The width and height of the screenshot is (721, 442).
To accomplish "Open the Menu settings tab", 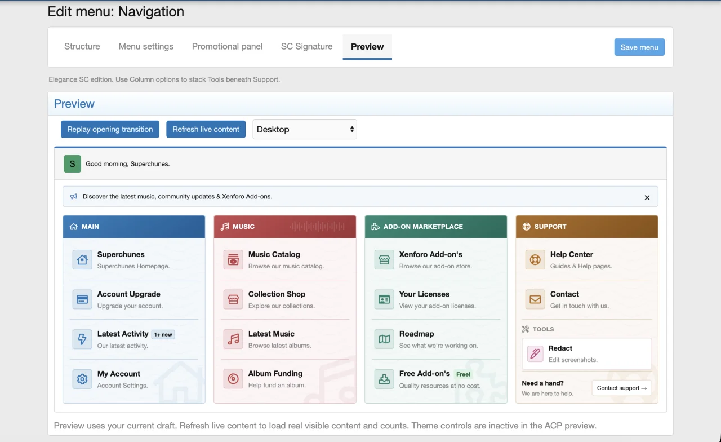I will point(146,47).
